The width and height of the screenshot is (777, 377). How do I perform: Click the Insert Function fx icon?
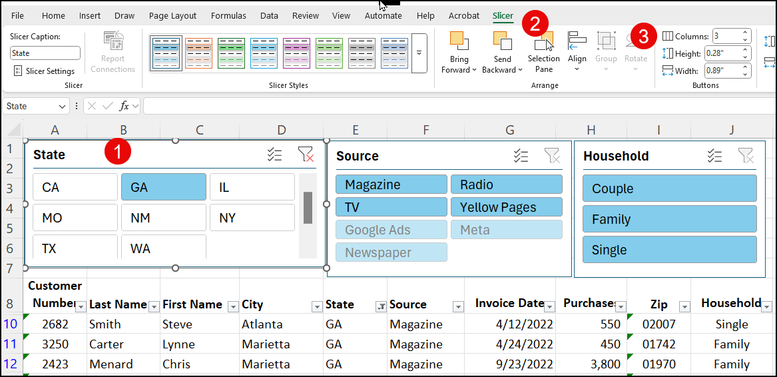[125, 106]
